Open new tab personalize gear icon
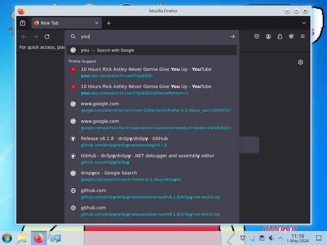327x245 pixels. (300, 62)
